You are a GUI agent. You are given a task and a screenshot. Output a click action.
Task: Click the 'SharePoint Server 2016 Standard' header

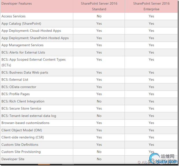[x=99, y=6]
